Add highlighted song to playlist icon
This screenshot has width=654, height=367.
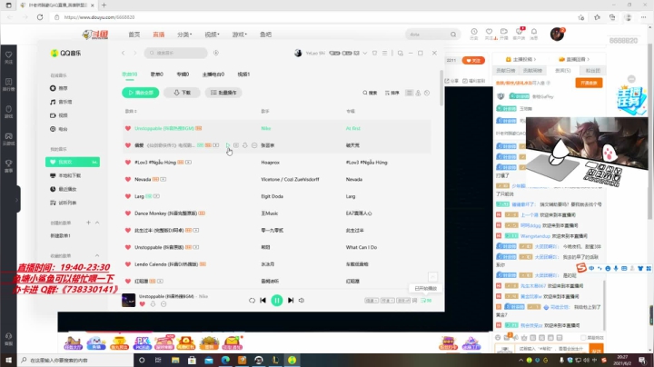click(236, 145)
